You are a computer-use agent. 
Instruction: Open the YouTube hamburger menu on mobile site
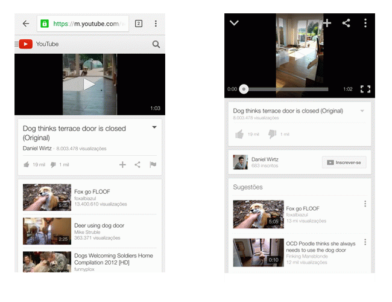click(16, 44)
